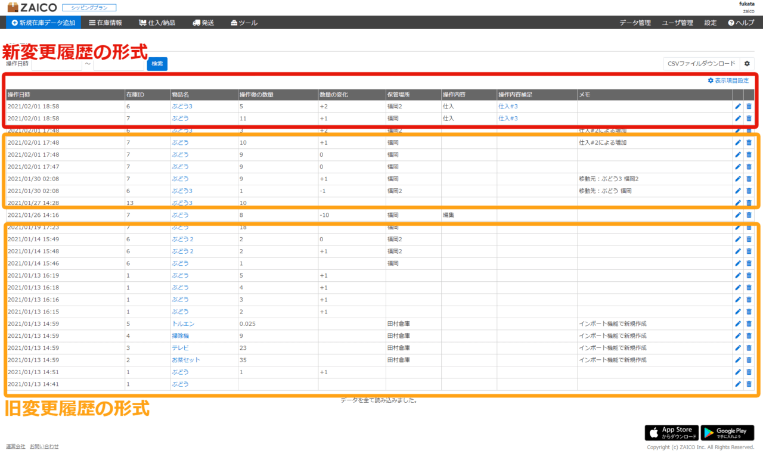Image resolution: width=763 pixels, height=457 pixels.
Task: Delete the ぶどう row with quantity 11
Action: [749, 119]
